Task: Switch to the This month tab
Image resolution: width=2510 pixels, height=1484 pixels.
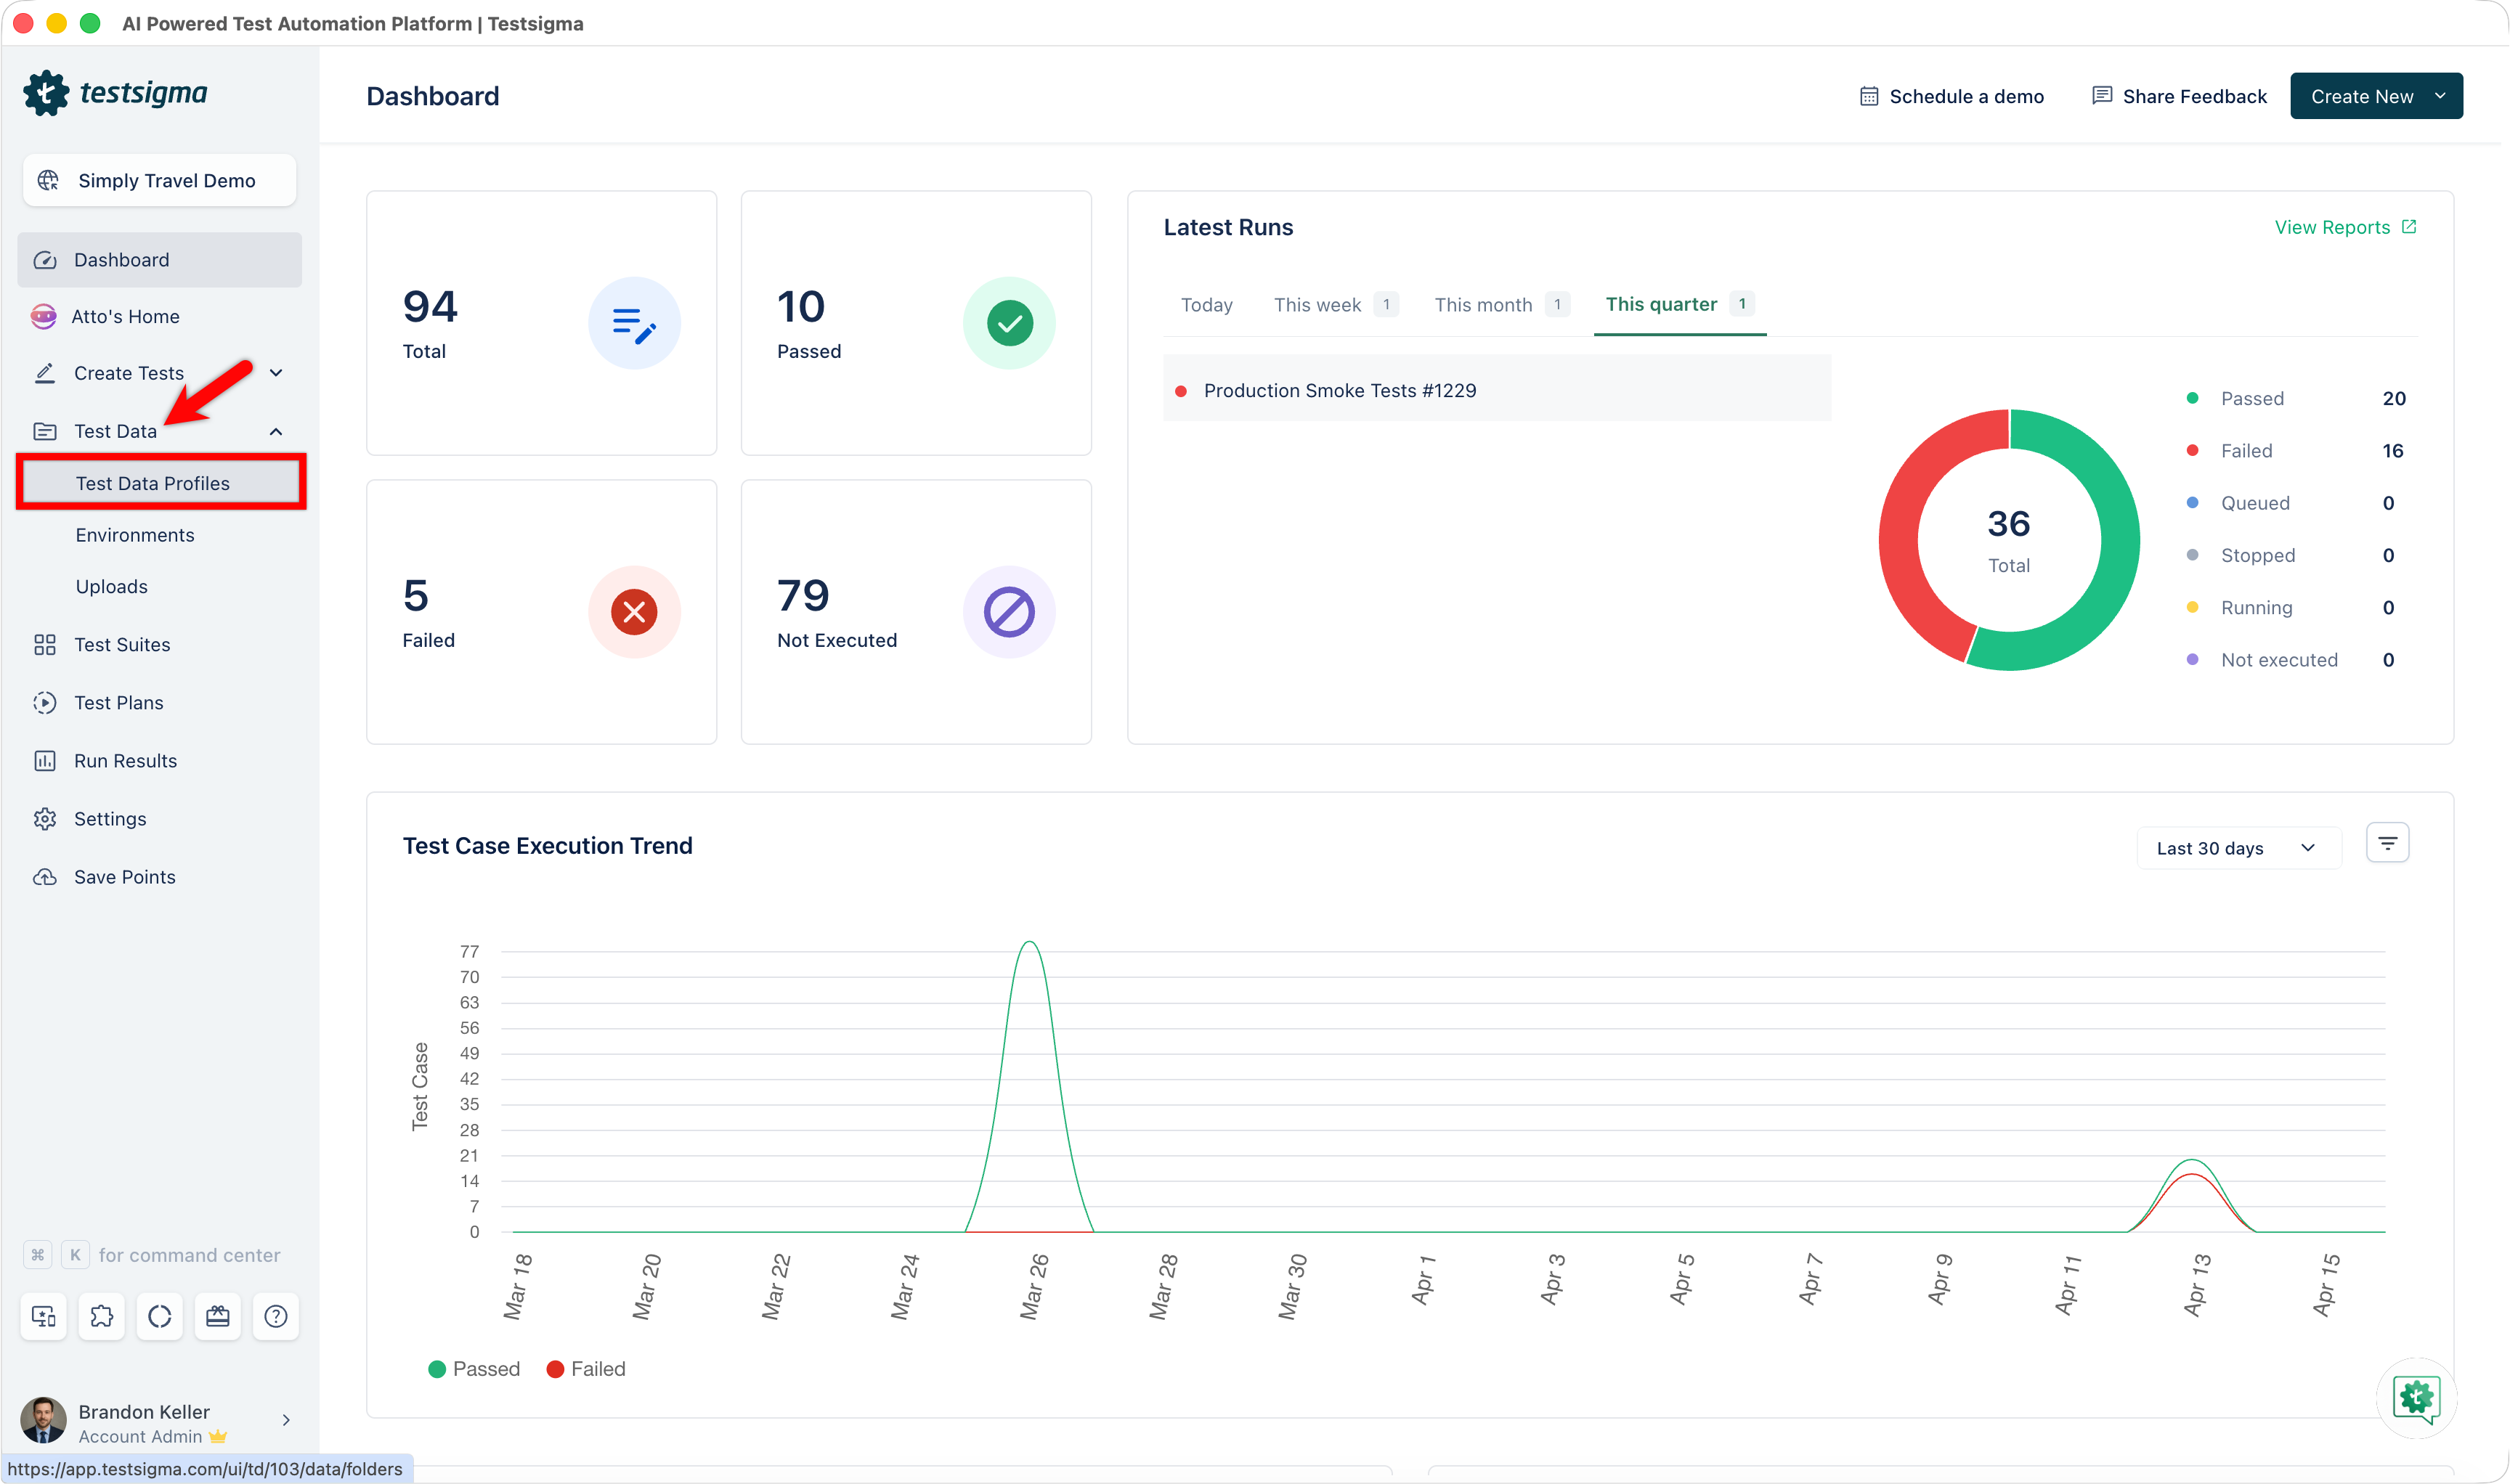Action: (x=1484, y=304)
